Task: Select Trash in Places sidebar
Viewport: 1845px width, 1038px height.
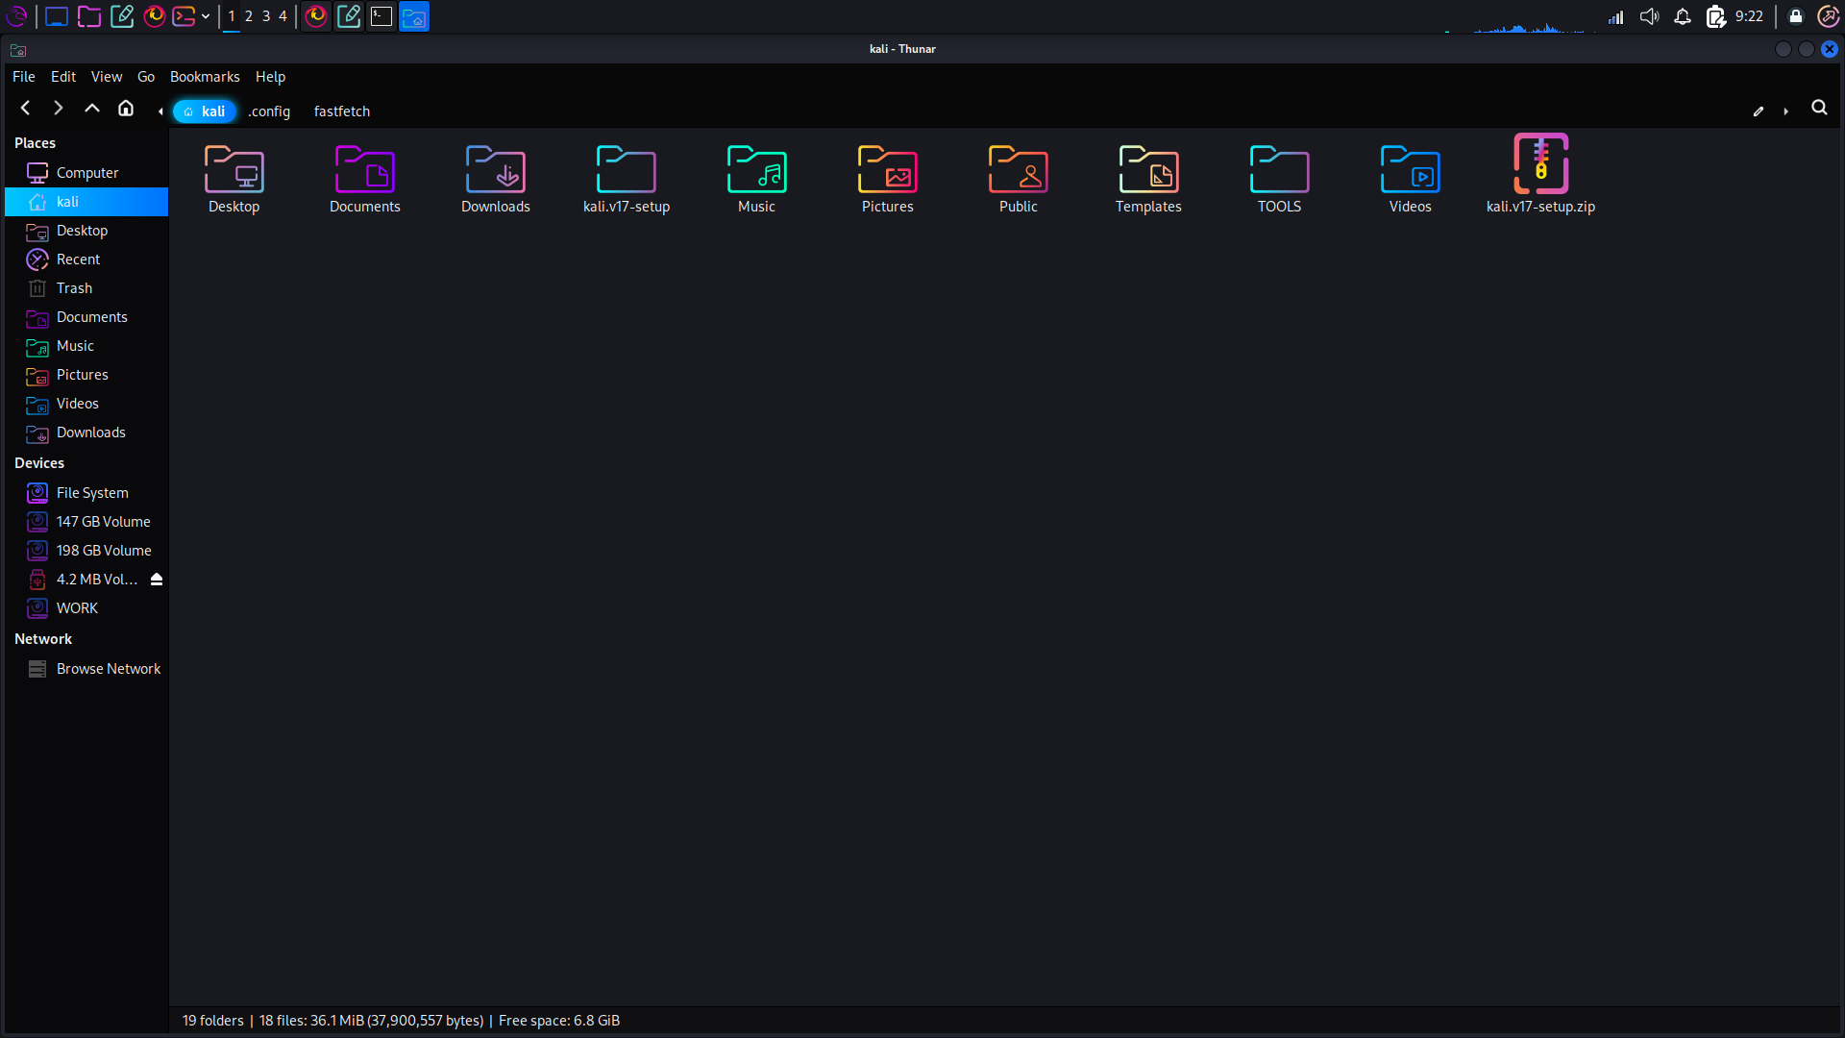Action: (74, 288)
